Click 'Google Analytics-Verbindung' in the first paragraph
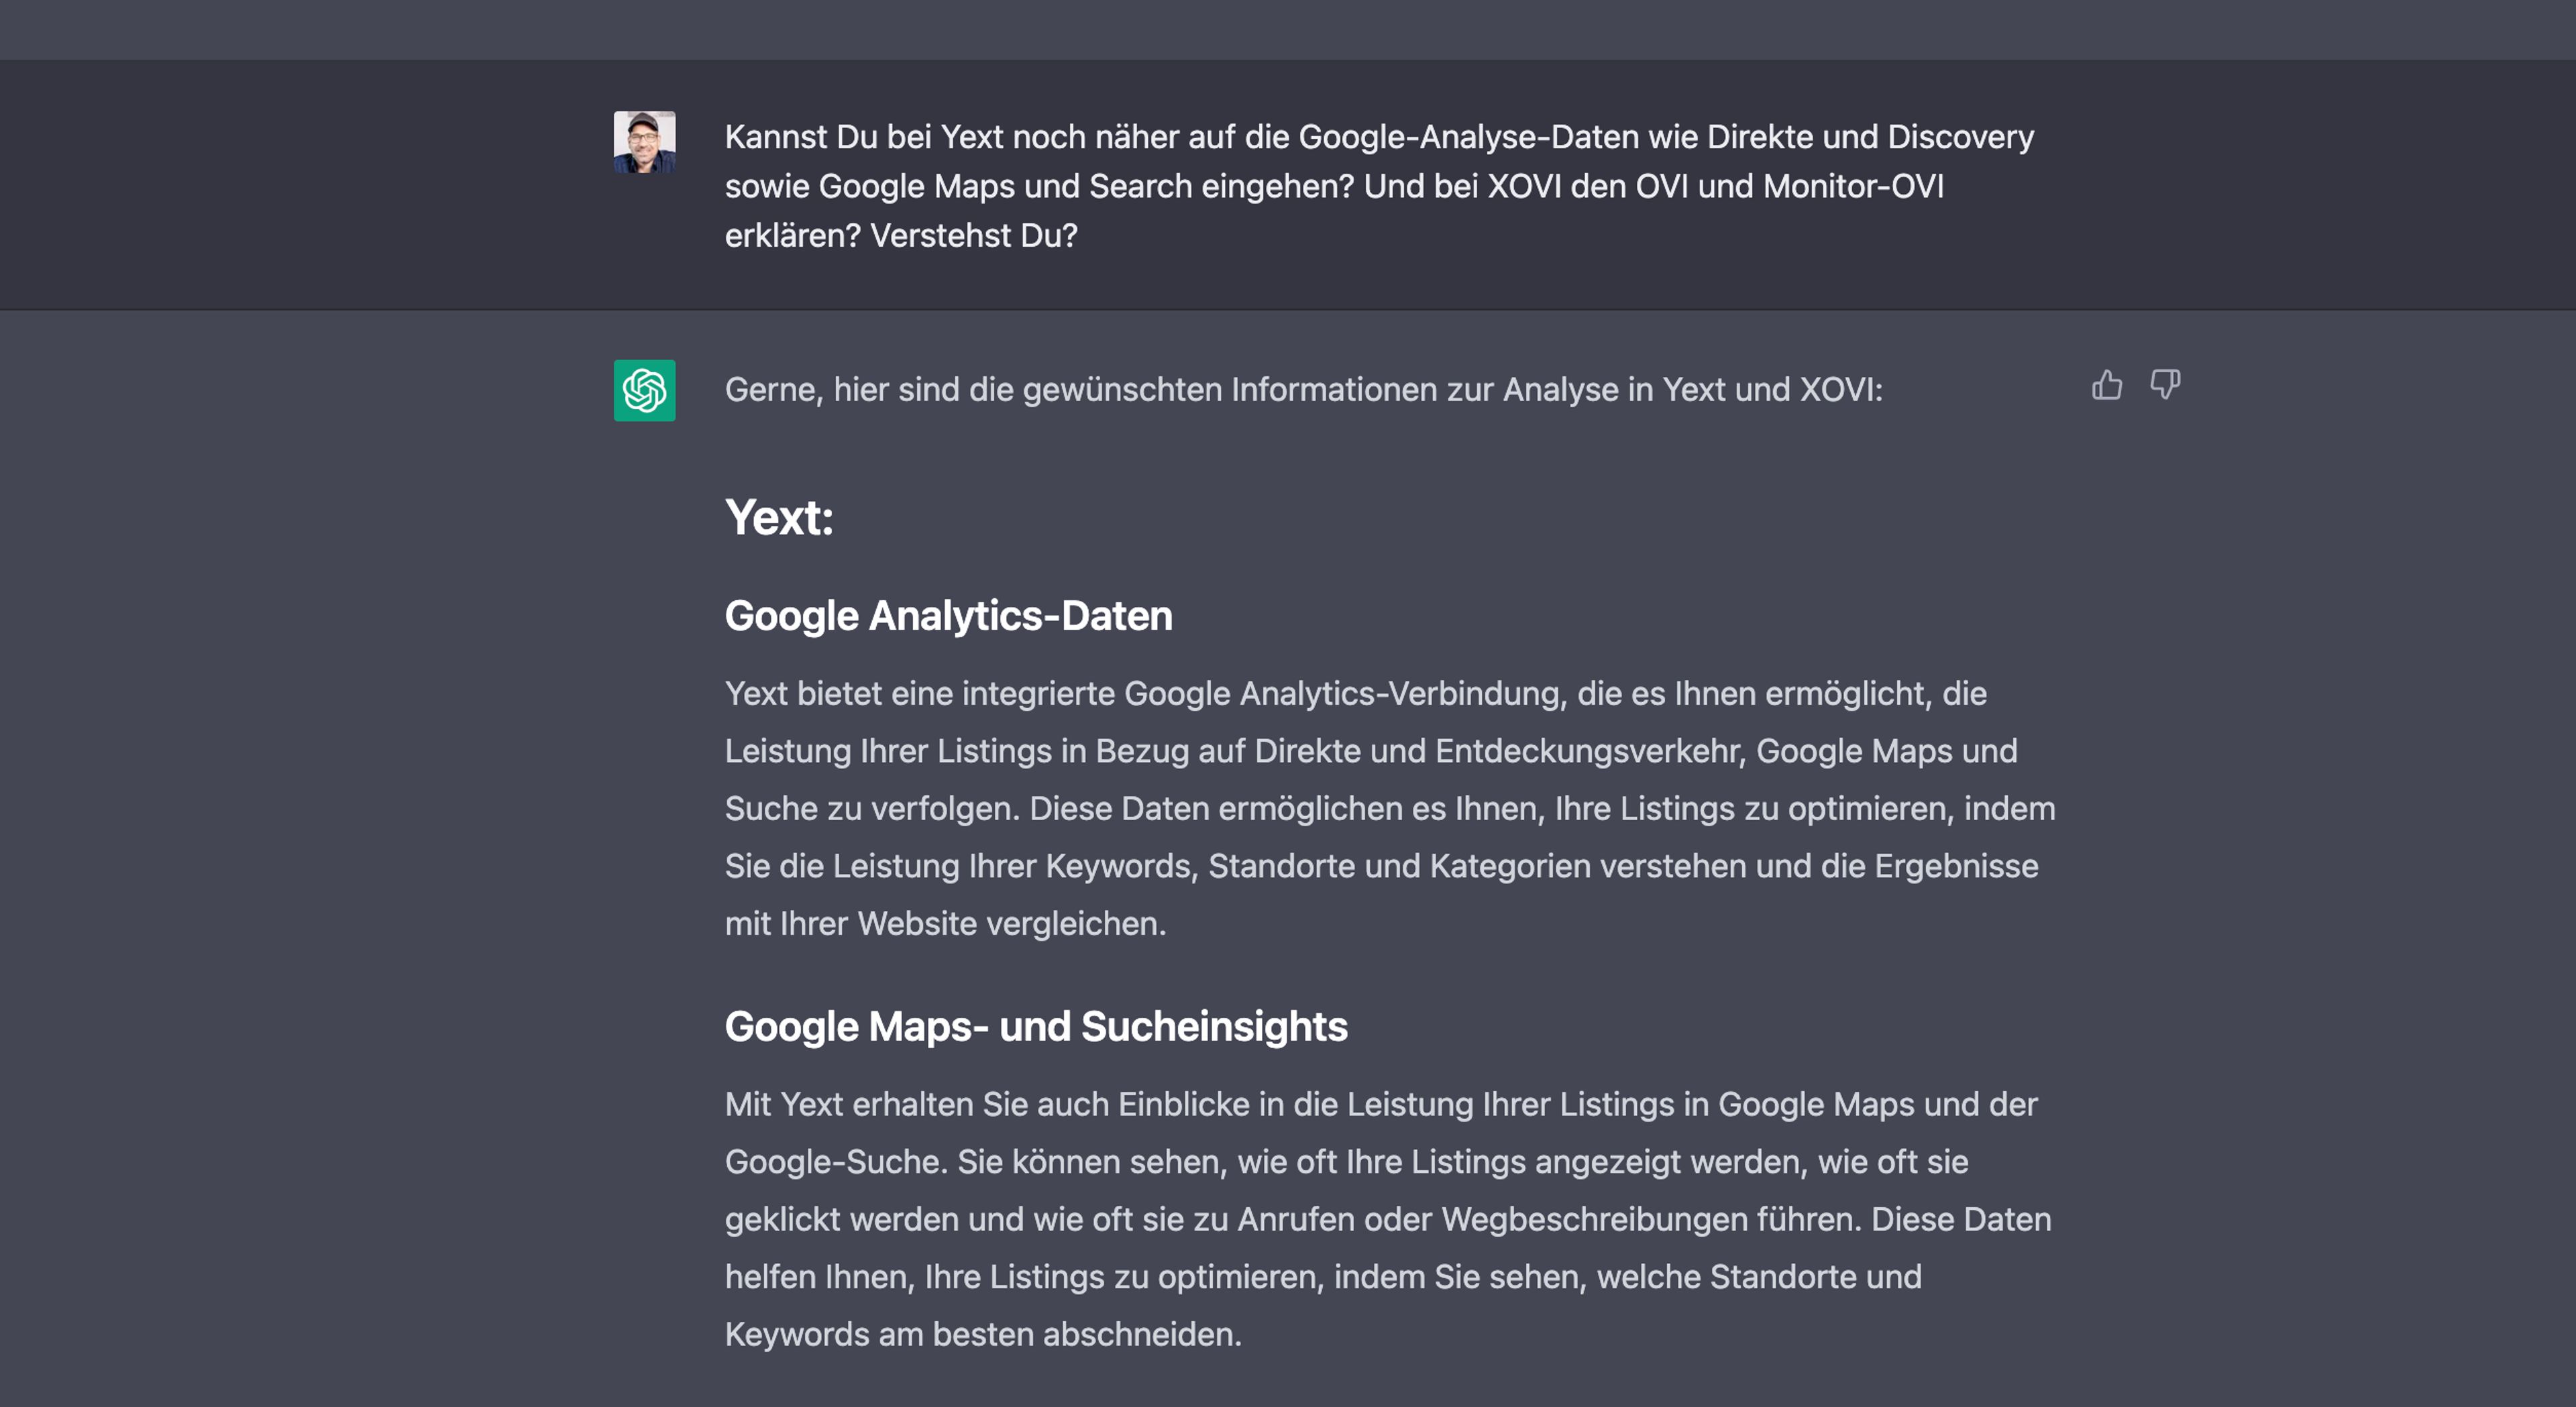The image size is (2576, 1407). click(1345, 694)
